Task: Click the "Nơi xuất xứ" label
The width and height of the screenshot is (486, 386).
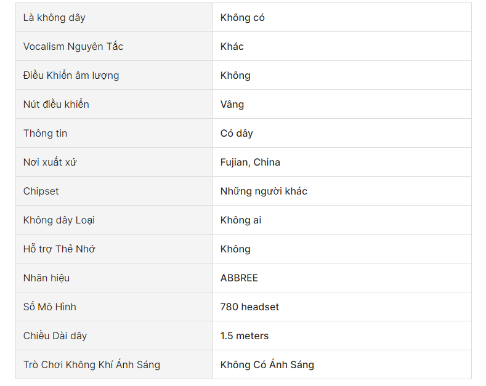Action: [x=50, y=163]
